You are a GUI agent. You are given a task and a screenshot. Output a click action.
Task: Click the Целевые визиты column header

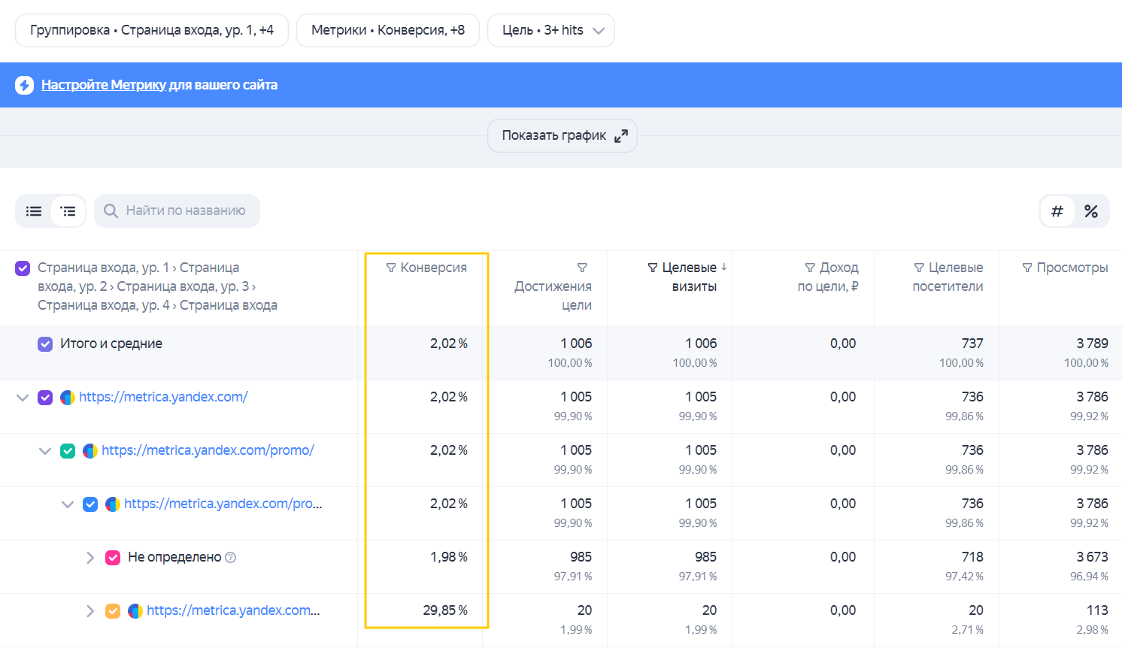[x=688, y=277]
